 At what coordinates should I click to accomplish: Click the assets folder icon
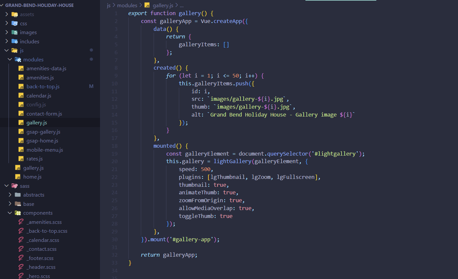coord(14,14)
